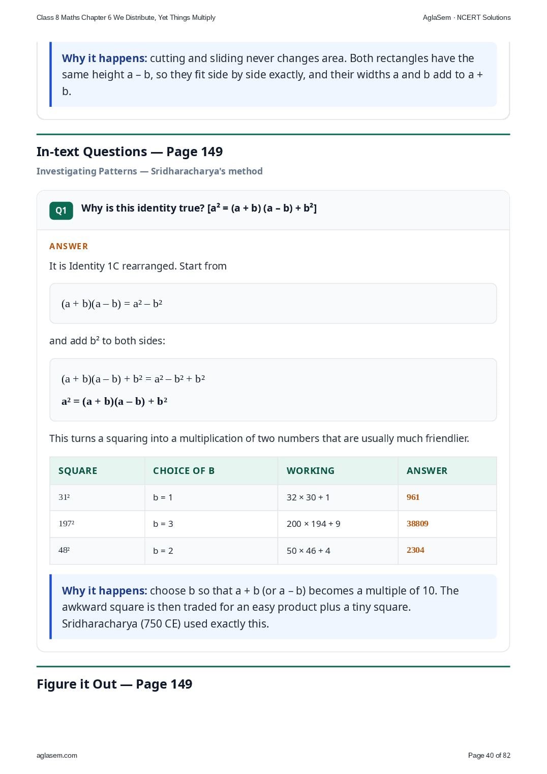Click the green Q1 question badge

tap(61, 211)
